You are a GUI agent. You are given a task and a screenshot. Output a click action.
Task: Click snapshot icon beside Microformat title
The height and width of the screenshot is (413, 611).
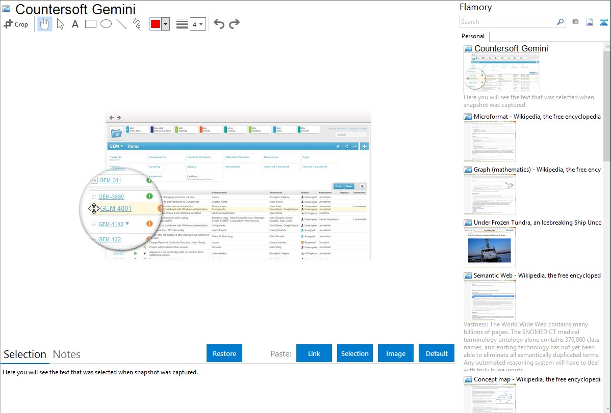coord(468,117)
